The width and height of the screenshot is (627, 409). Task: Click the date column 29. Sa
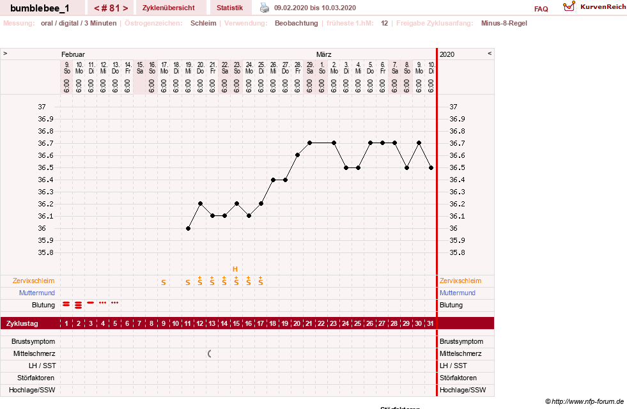tap(309, 77)
